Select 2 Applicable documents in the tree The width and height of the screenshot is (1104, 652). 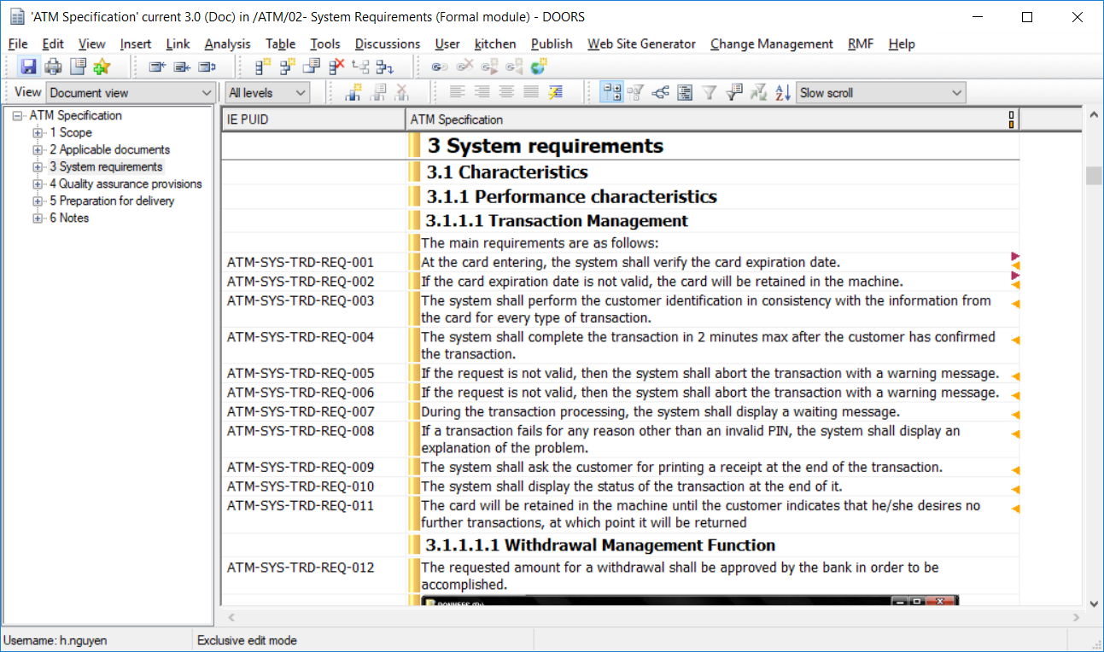[x=109, y=150]
